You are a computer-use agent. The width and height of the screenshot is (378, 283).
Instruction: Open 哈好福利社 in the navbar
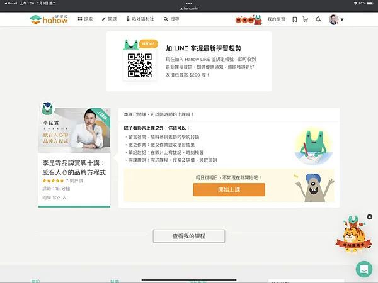[x=140, y=19]
